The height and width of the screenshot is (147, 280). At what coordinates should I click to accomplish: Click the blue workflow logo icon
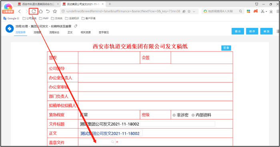click(x=10, y=28)
